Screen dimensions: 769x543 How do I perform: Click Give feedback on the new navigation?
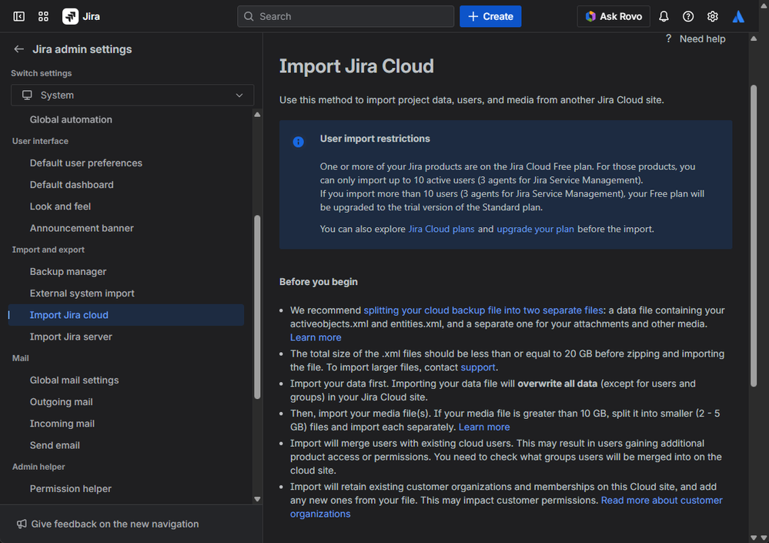pos(115,524)
